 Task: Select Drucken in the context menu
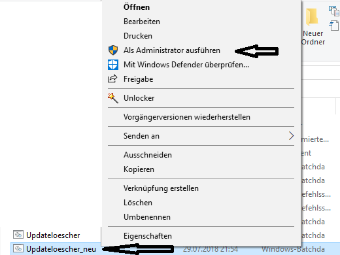(x=138, y=36)
